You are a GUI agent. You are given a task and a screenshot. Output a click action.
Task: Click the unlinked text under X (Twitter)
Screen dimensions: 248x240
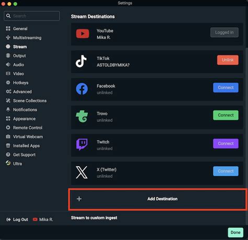(105, 176)
